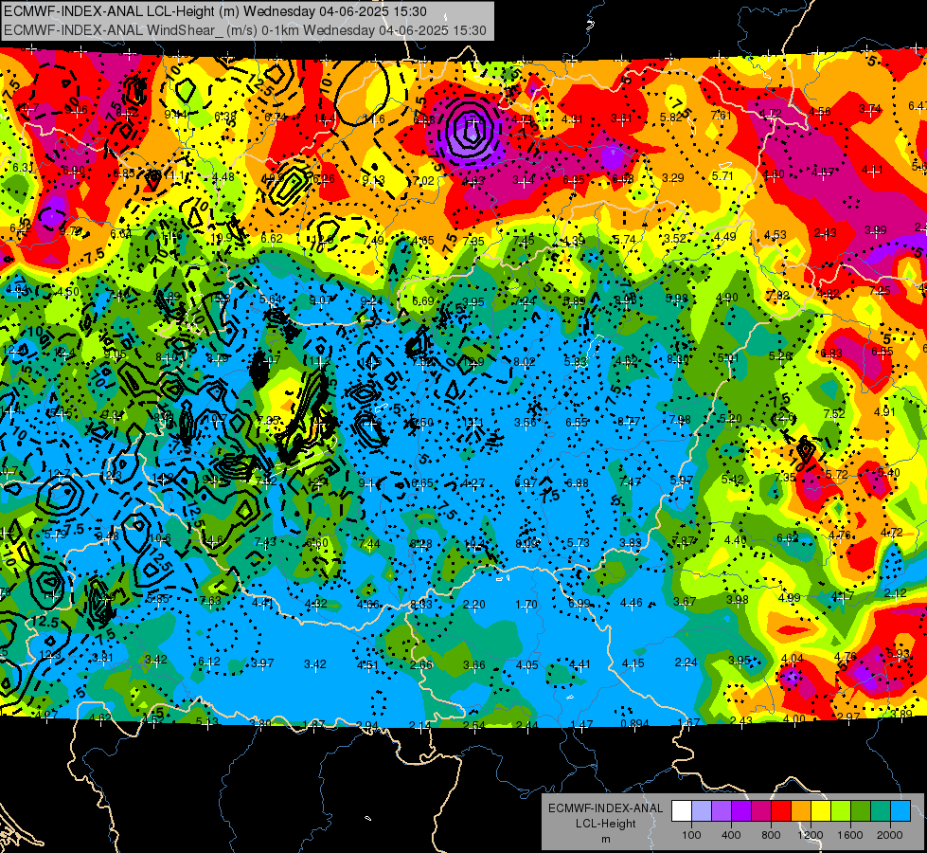Click the grid value 0.894

click(635, 723)
